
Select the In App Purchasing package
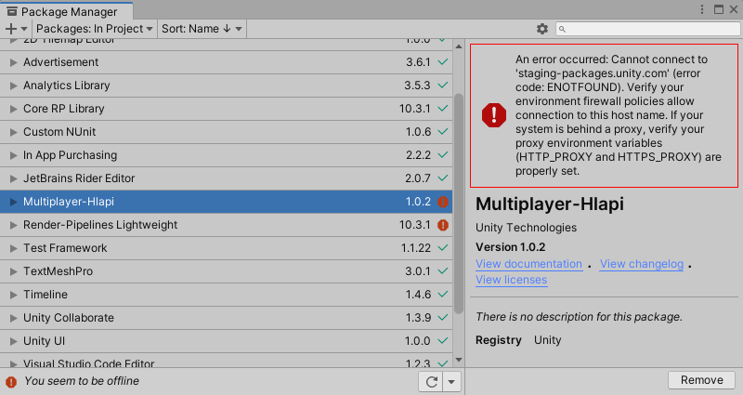click(226, 155)
